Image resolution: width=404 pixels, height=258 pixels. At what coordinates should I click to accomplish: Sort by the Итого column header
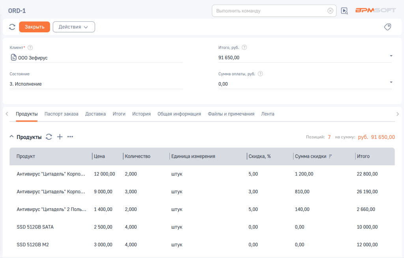coord(363,156)
